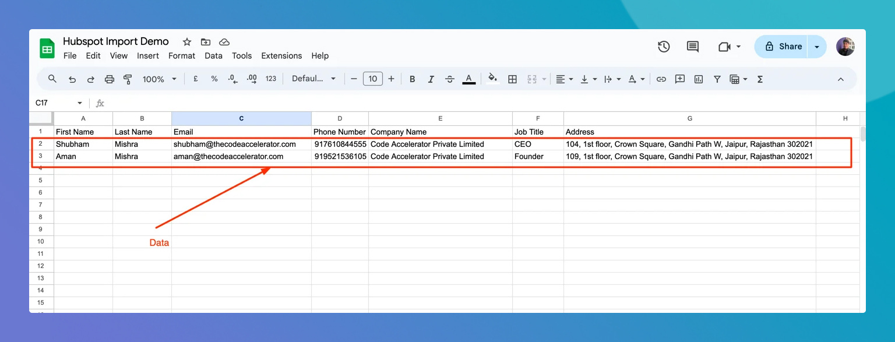Toggle strikethrough formatting
Viewport: 895px width, 342px height.
[450, 79]
